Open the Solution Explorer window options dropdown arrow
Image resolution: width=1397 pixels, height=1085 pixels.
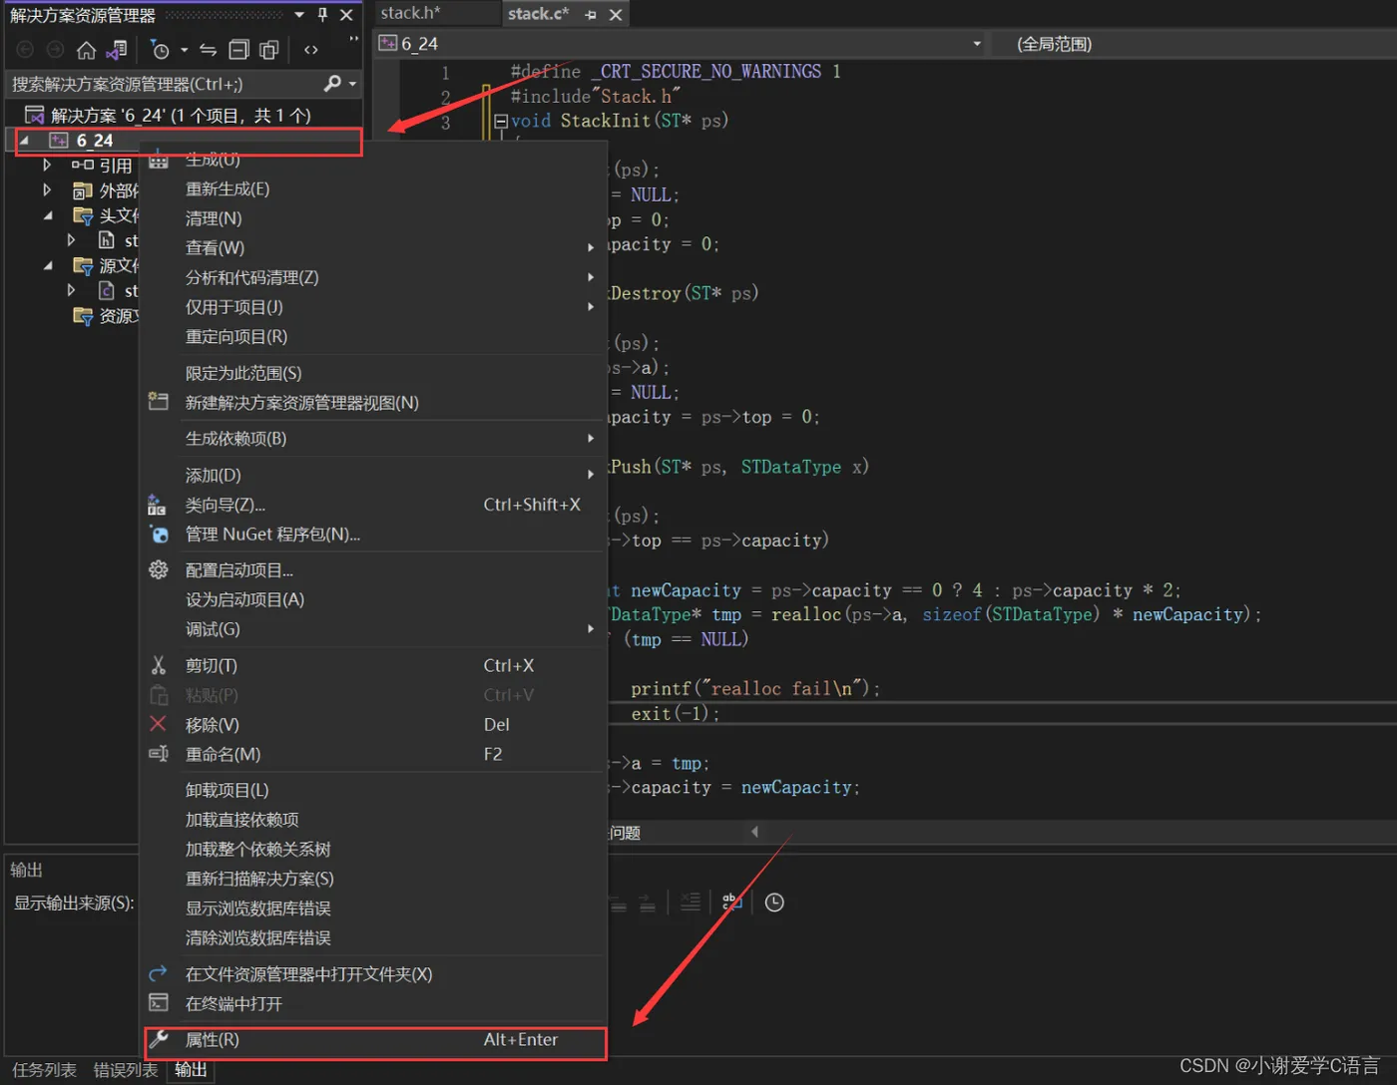[299, 15]
